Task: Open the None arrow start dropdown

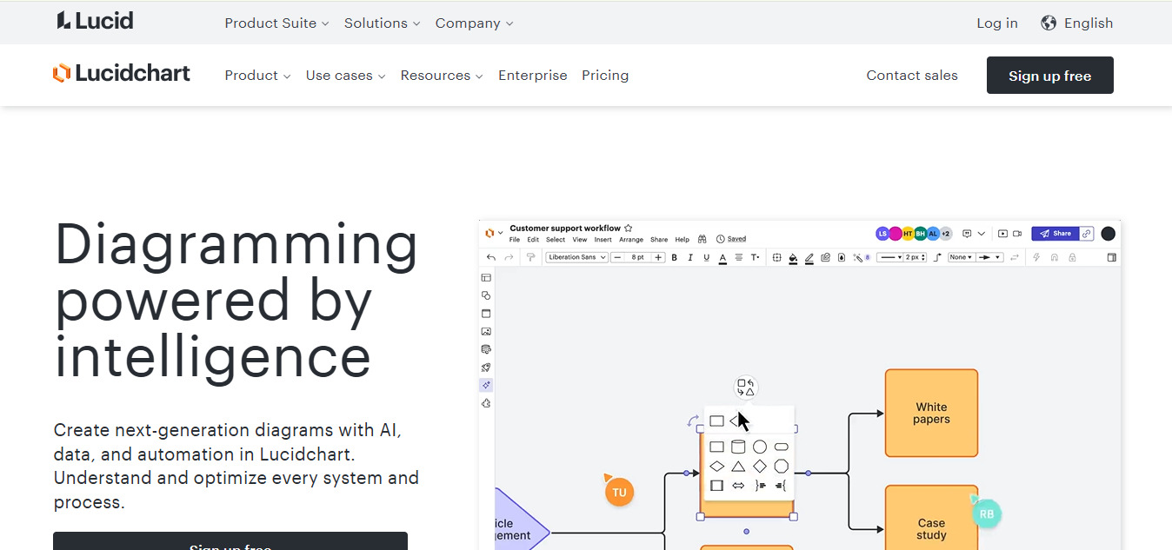Action: [x=961, y=257]
